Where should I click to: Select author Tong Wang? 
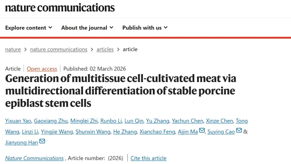coord(242,121)
